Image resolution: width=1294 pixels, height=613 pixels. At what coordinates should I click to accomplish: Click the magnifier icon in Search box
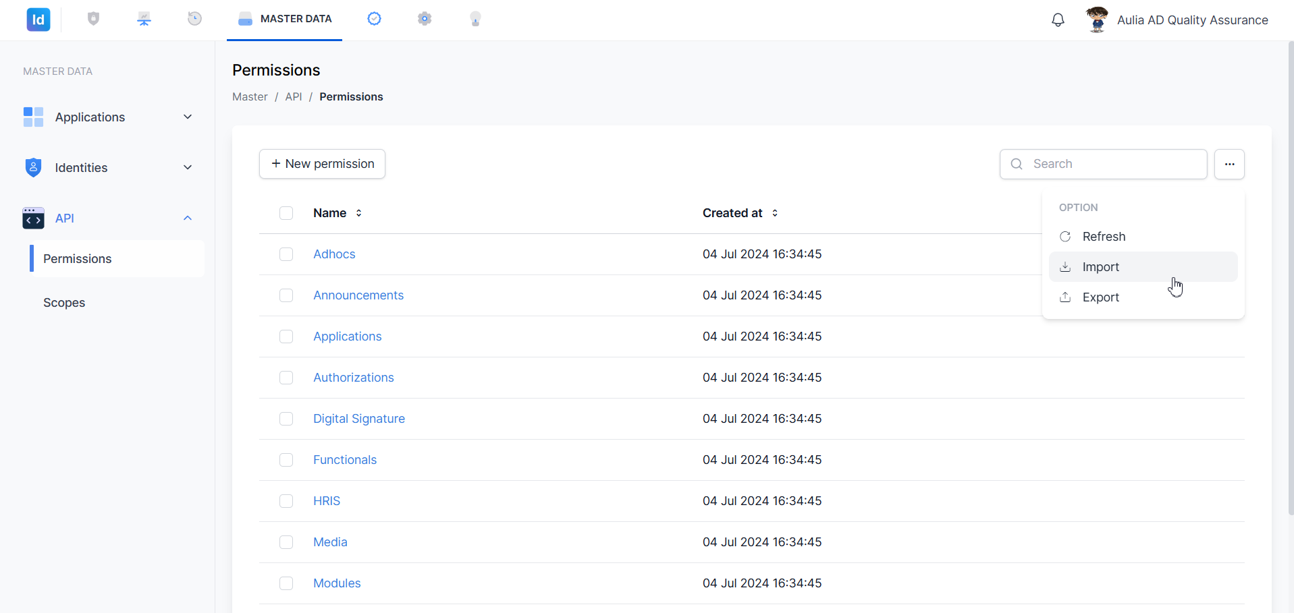pyautogui.click(x=1017, y=164)
